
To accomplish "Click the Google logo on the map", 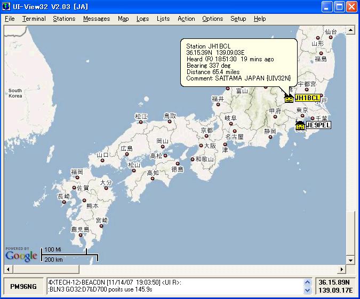I will coord(21,256).
